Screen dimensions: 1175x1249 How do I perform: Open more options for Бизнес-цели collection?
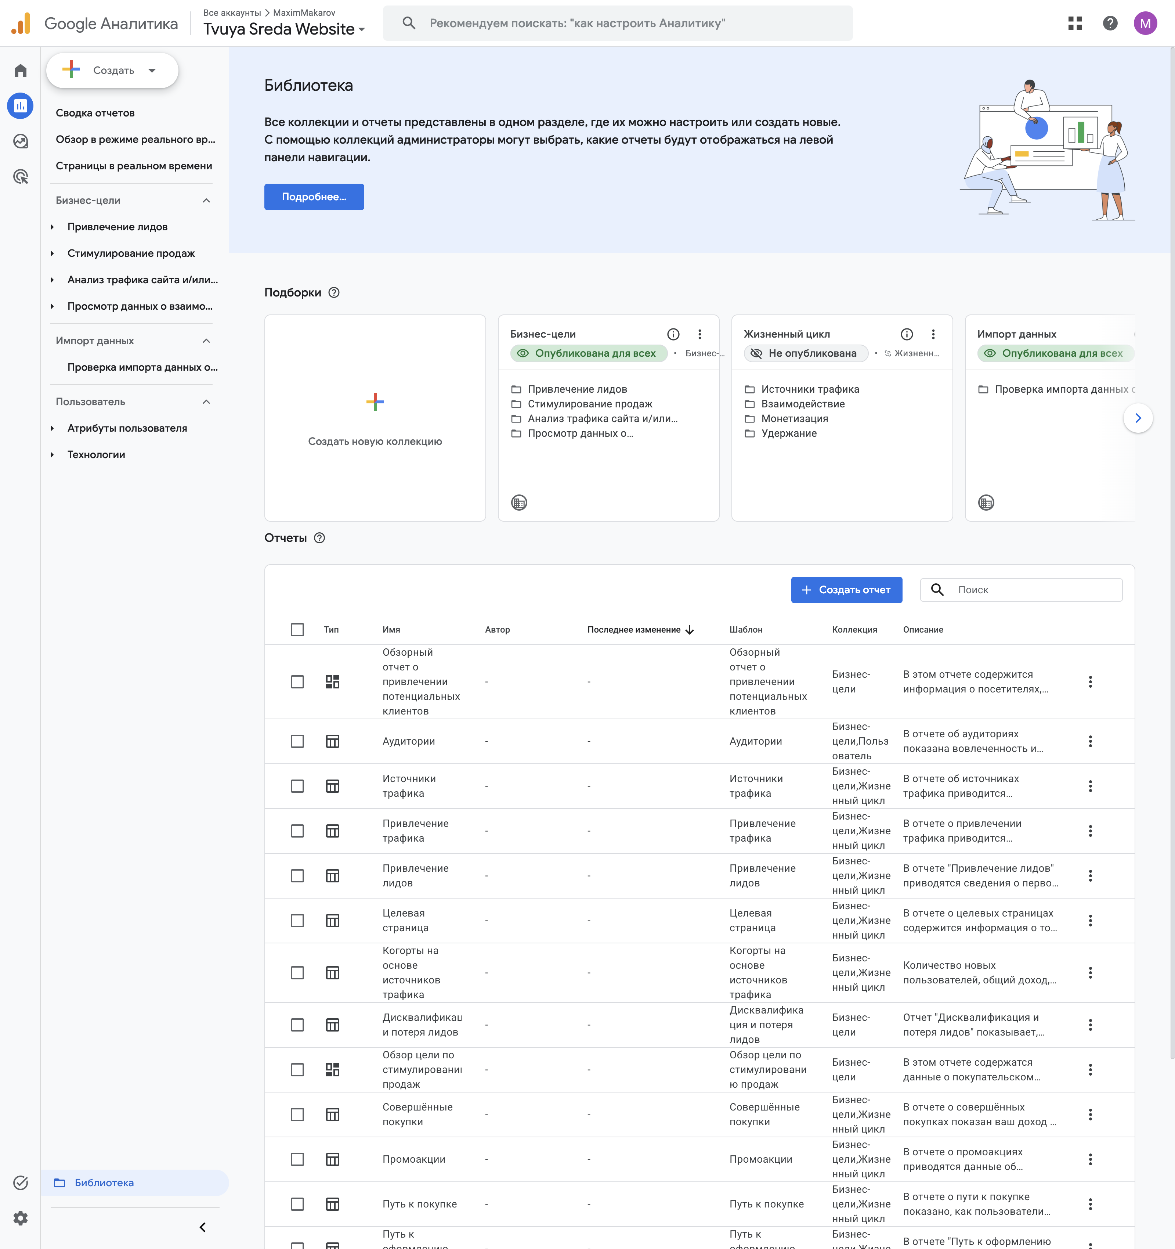tap(699, 334)
